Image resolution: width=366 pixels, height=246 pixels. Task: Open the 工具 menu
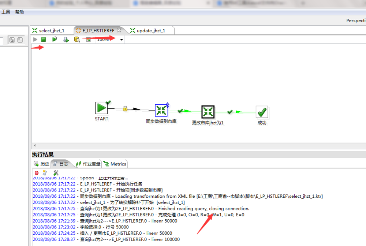pos(6,12)
